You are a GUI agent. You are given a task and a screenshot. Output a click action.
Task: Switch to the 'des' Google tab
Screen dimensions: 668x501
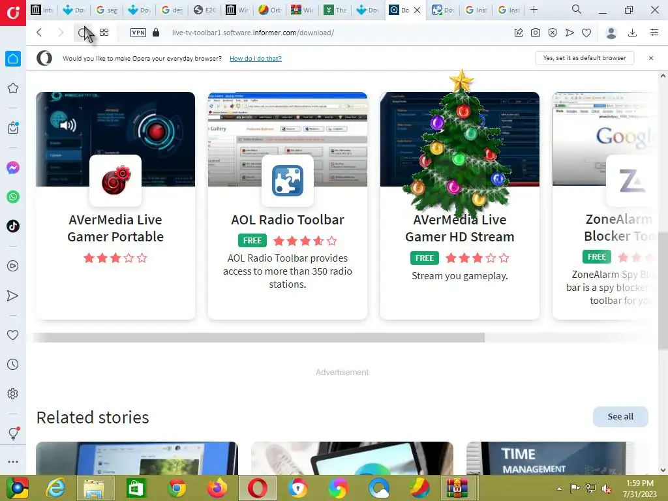click(x=172, y=10)
